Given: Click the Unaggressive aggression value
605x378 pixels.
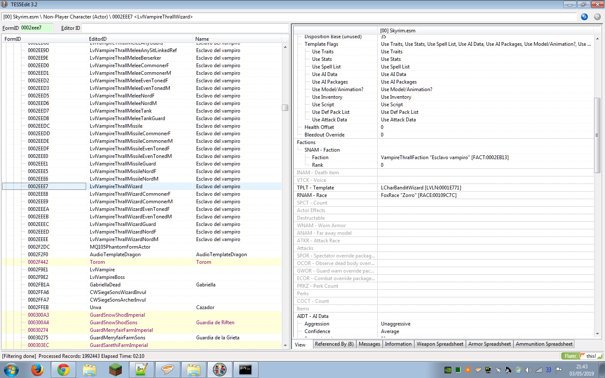Looking at the screenshot, I should click(x=396, y=324).
